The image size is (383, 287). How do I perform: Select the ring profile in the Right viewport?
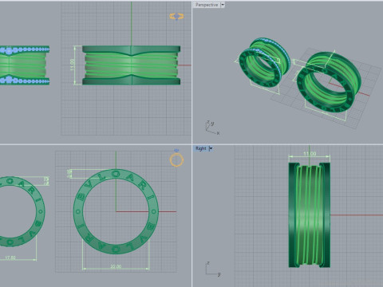pyautogui.click(x=310, y=215)
